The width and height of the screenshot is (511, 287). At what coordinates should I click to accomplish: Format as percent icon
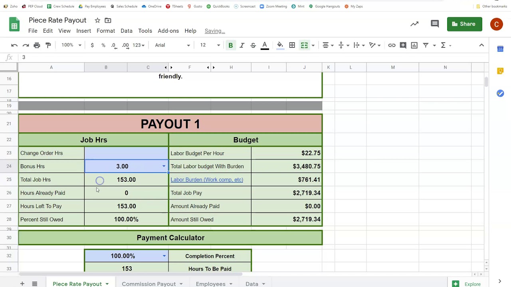tap(103, 45)
